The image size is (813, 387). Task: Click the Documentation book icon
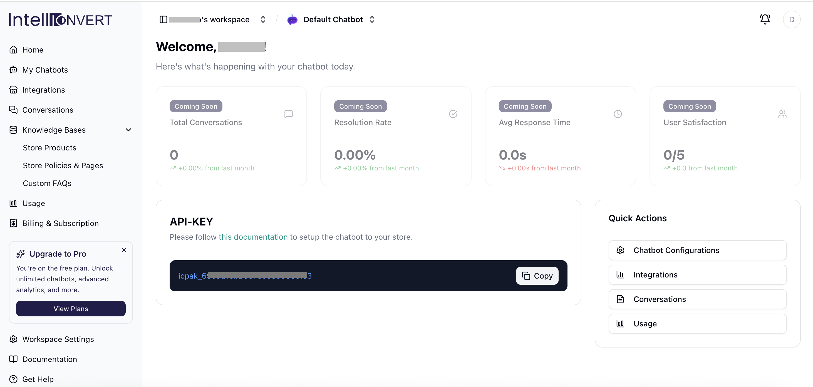click(x=13, y=359)
